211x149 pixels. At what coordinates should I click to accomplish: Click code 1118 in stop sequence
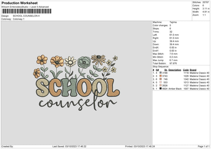tap(186, 73)
